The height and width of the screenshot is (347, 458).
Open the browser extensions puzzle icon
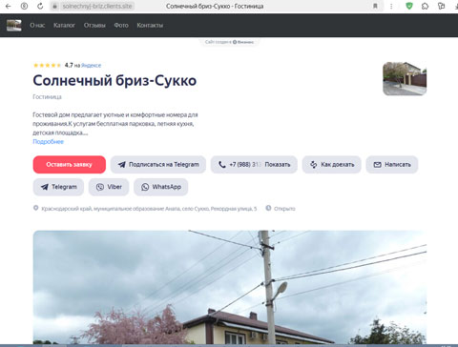point(425,6)
